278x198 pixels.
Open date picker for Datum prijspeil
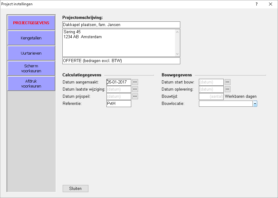pos(135,97)
